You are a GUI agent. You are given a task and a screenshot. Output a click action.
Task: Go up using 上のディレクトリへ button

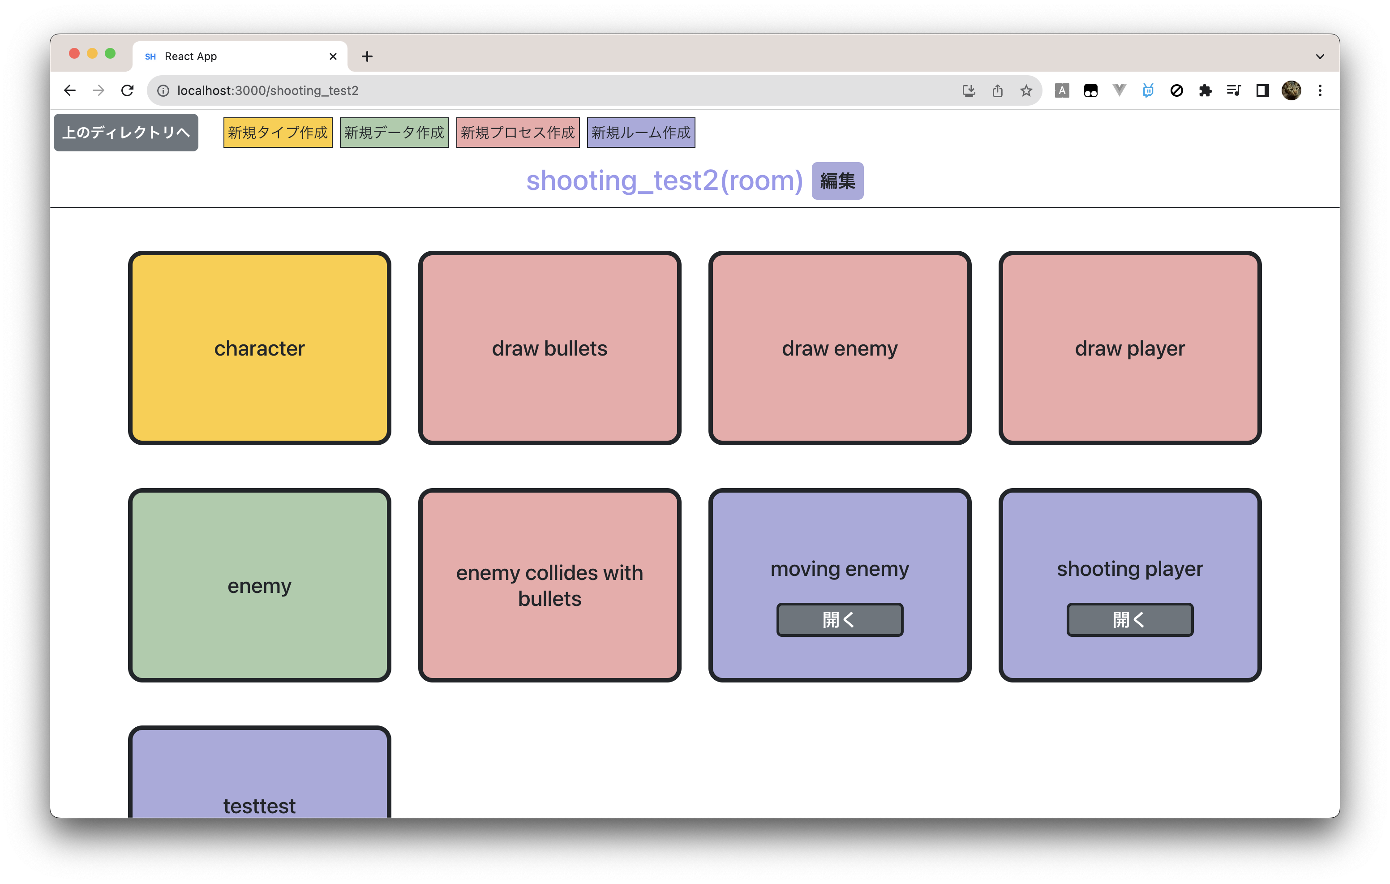tap(126, 133)
